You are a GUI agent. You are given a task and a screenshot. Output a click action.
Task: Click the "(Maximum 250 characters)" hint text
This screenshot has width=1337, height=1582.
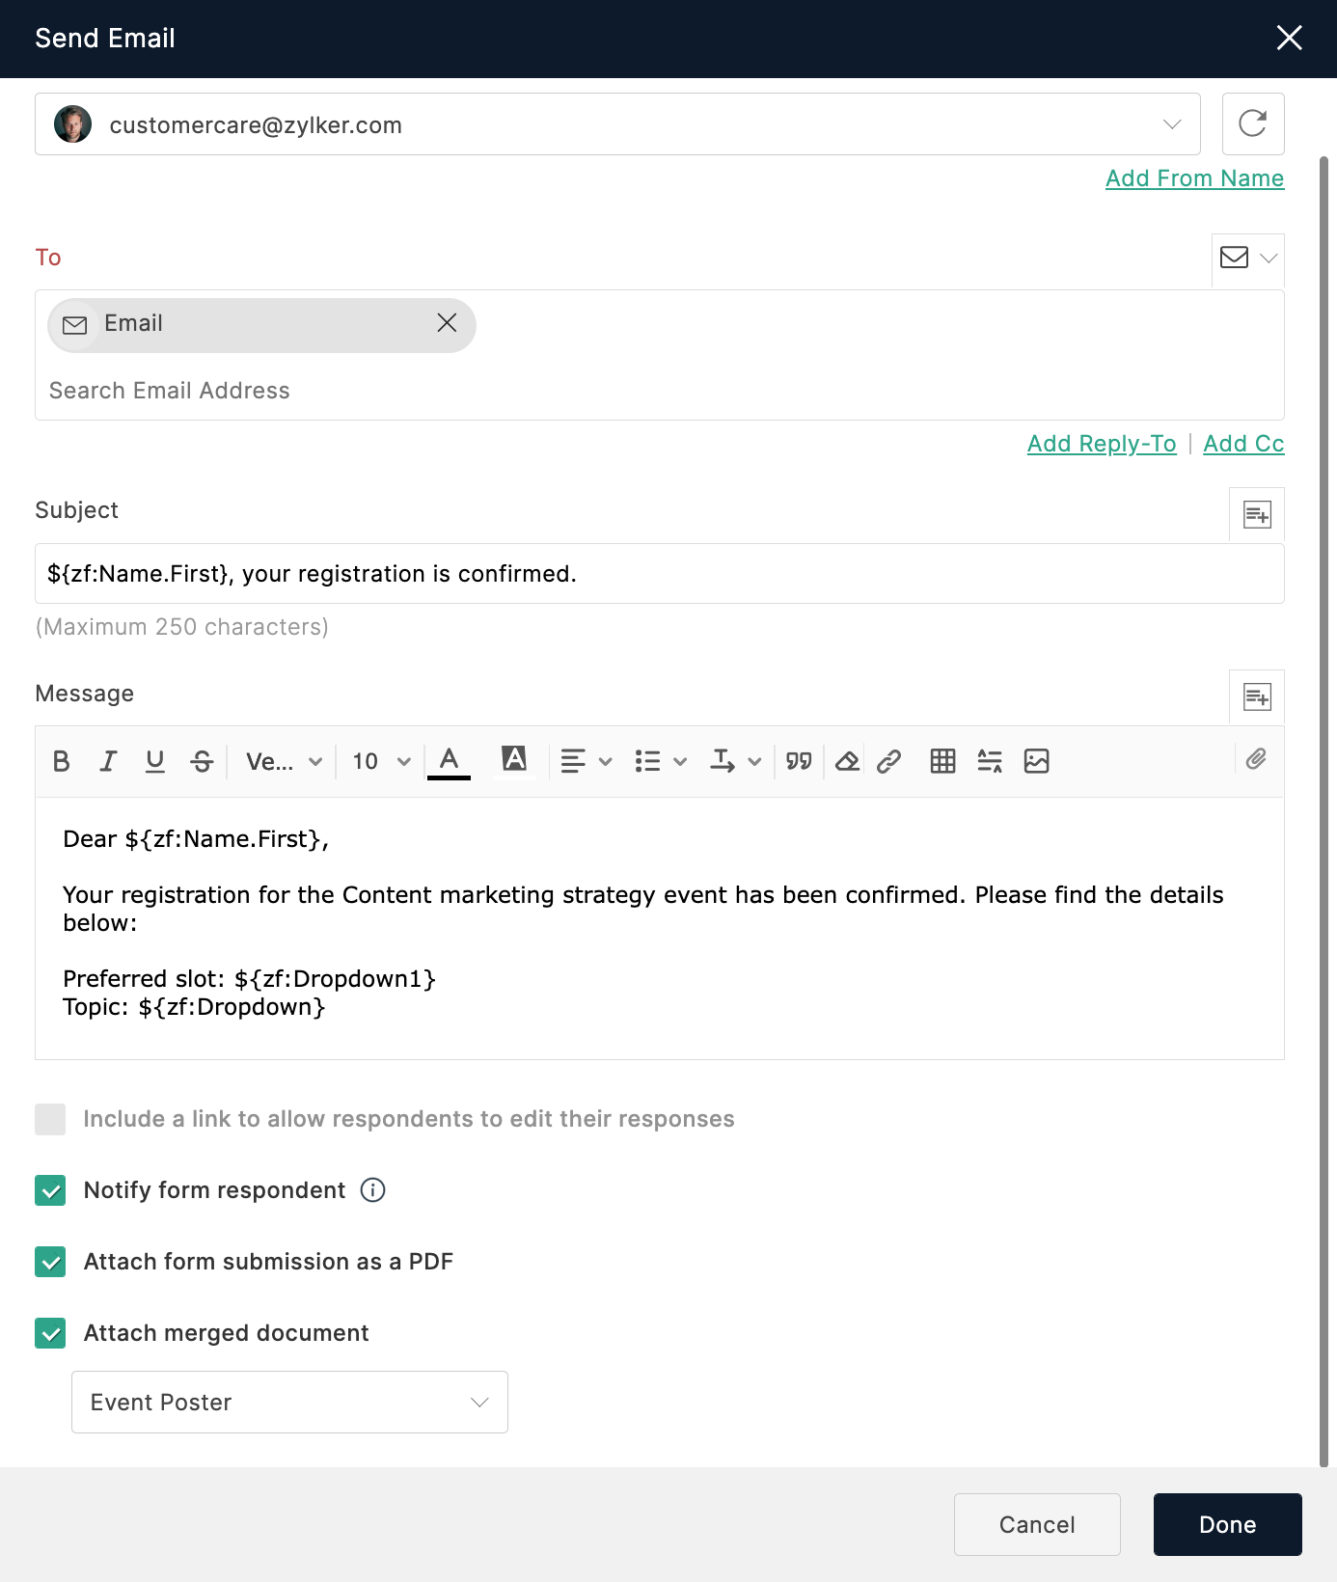pyautogui.click(x=182, y=627)
